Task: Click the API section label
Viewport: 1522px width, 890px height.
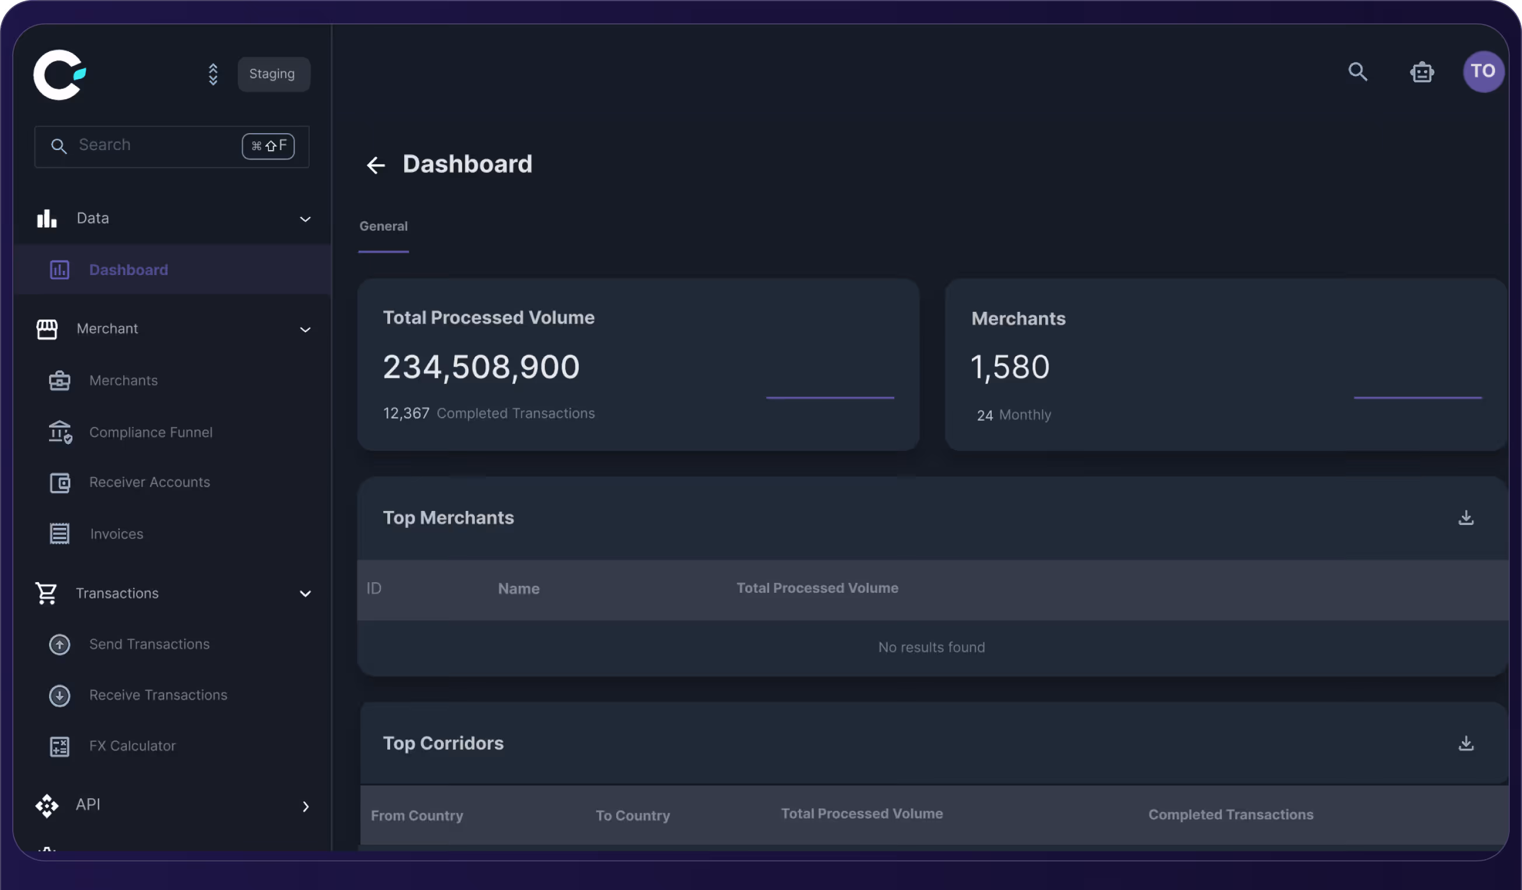Action: point(88,805)
